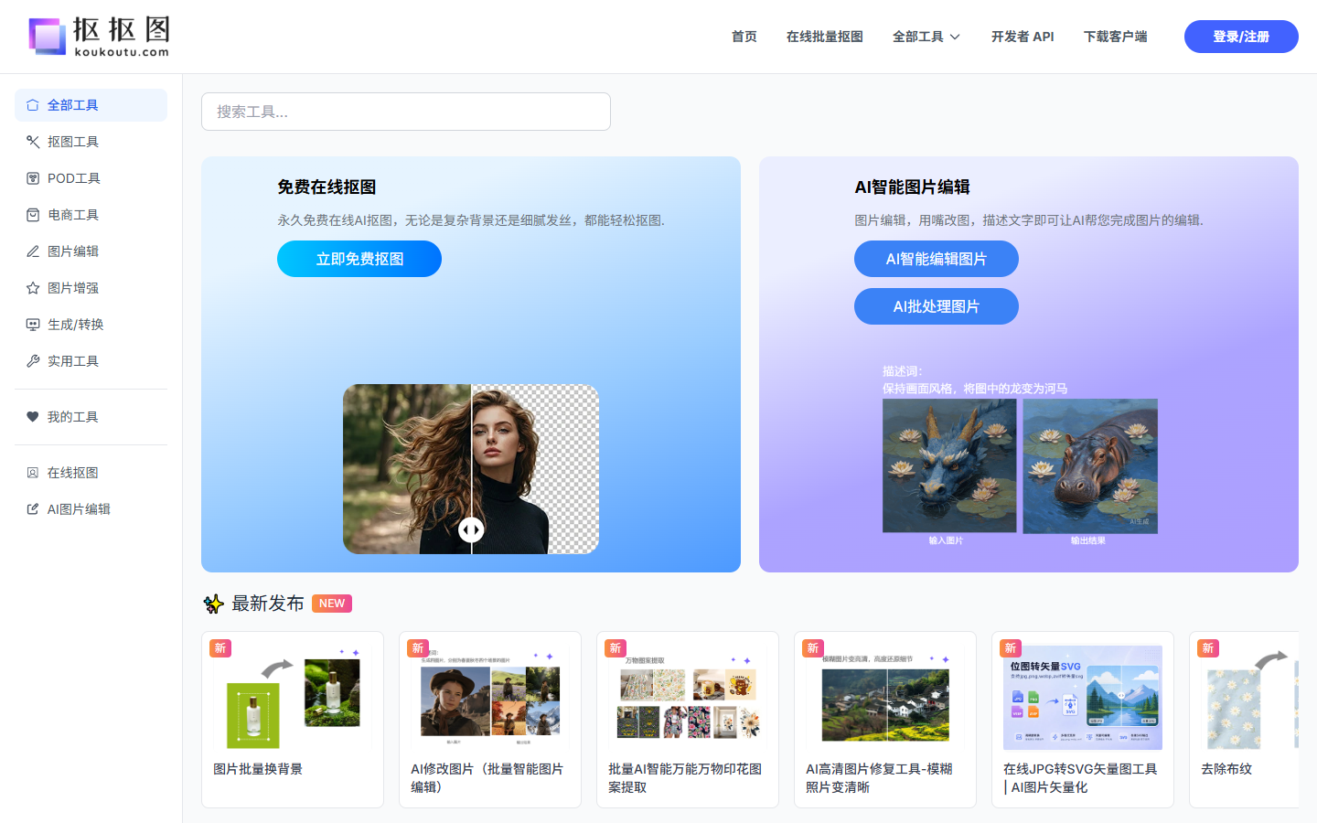Click the hippo 输出结果 sample image
Screen dimensions: 1317x823
point(1090,465)
